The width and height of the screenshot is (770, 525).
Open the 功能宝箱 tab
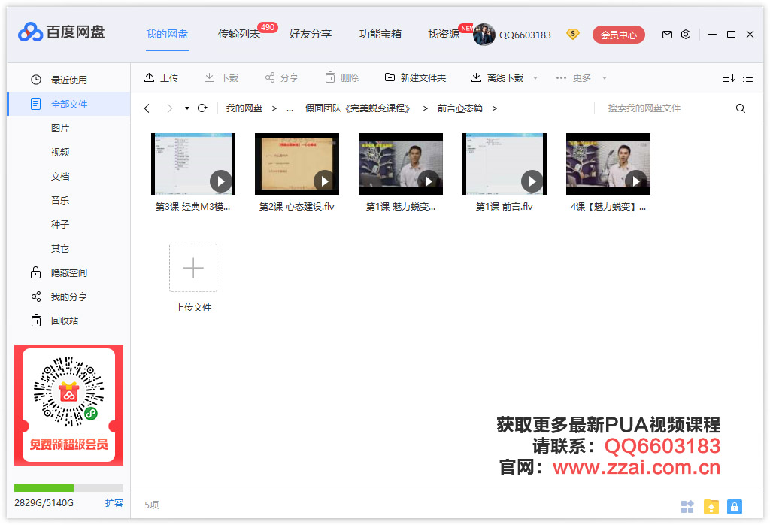(x=380, y=34)
